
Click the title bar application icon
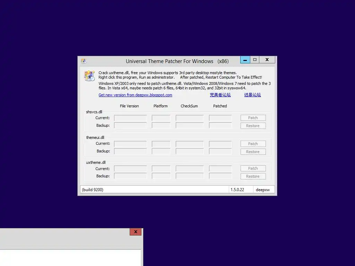point(84,61)
